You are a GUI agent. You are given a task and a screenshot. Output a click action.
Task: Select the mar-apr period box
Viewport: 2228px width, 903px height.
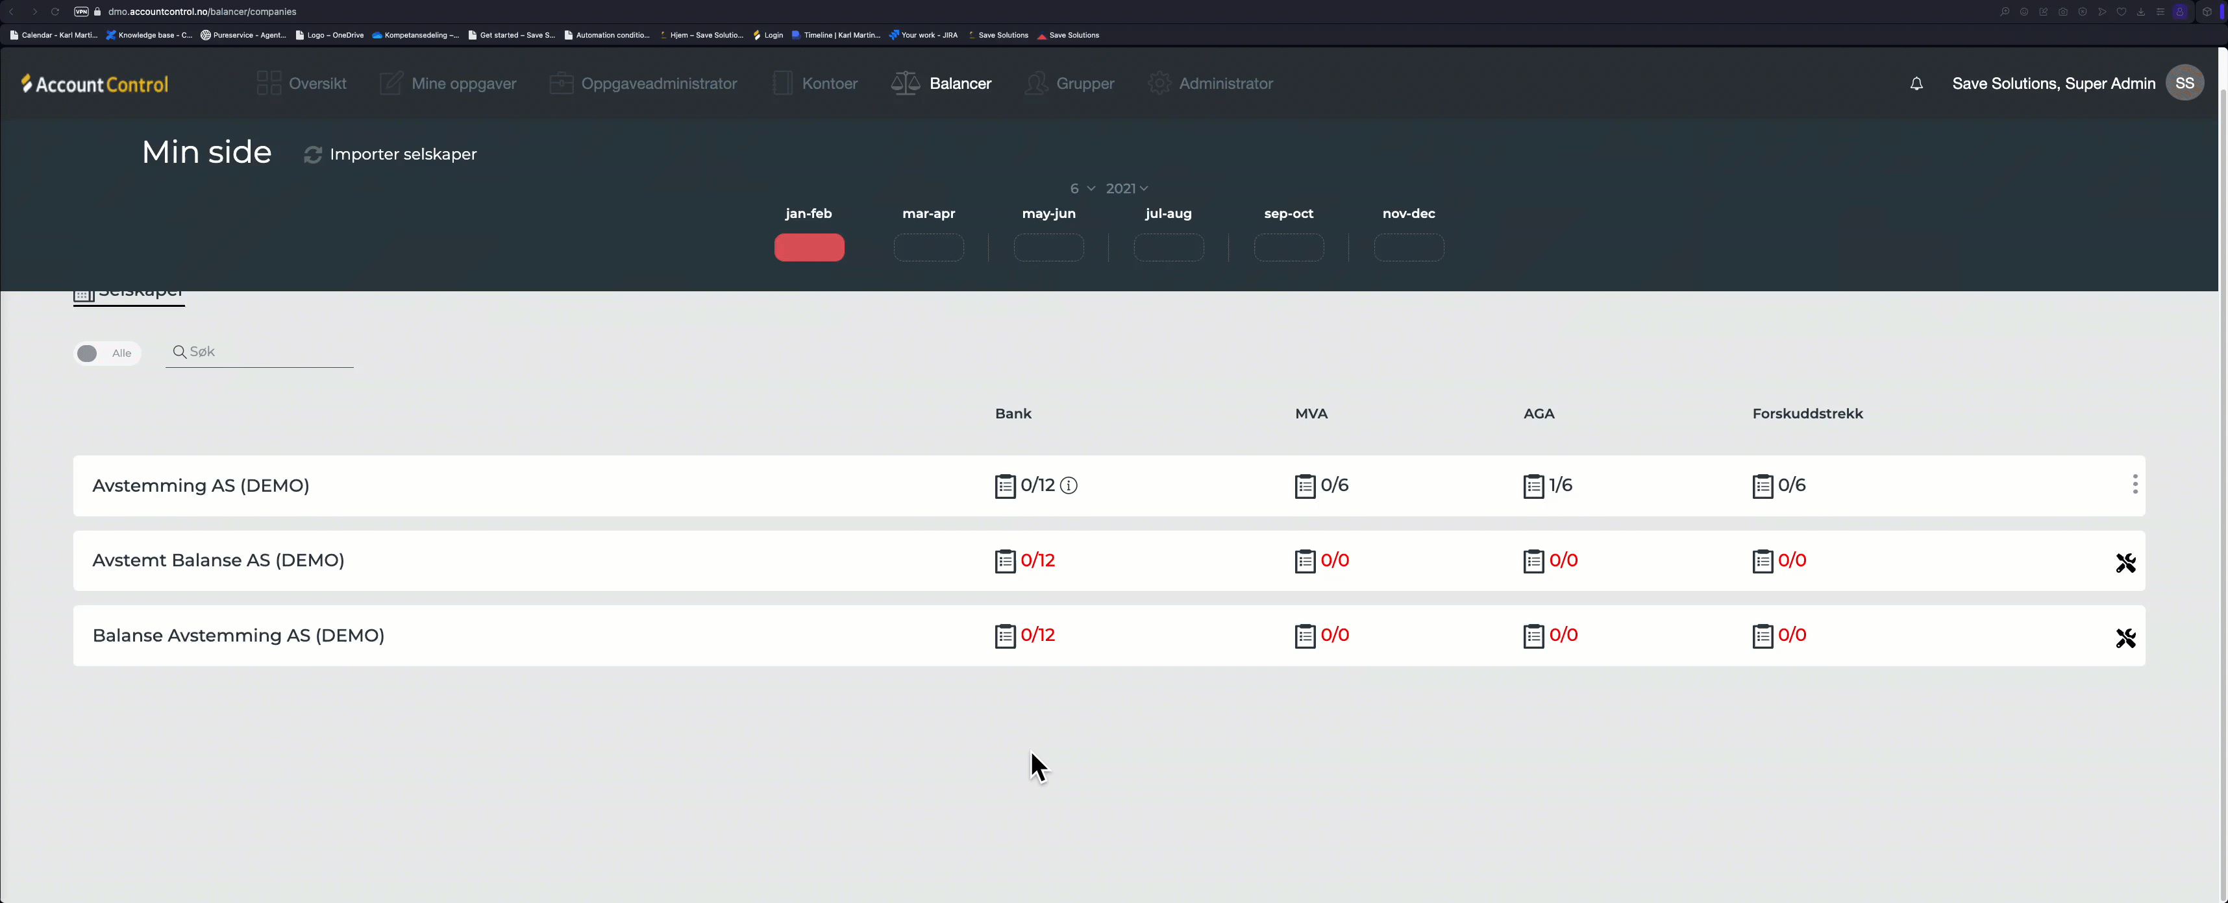click(x=928, y=248)
